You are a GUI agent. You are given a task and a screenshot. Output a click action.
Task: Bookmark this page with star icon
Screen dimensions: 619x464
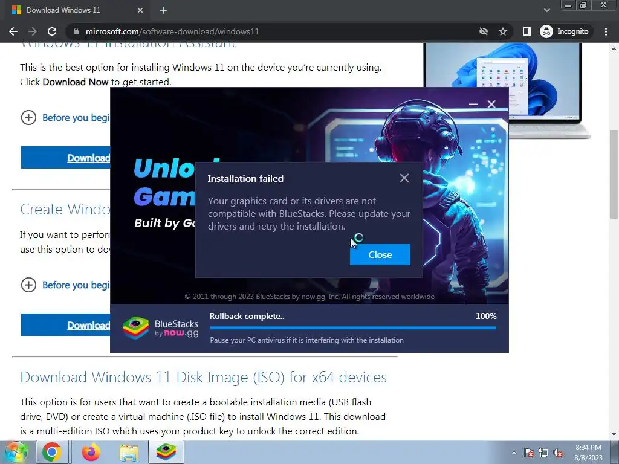coord(502,31)
